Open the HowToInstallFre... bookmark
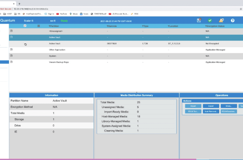Screen dimensions: 243x160 (x=32, y=14)
